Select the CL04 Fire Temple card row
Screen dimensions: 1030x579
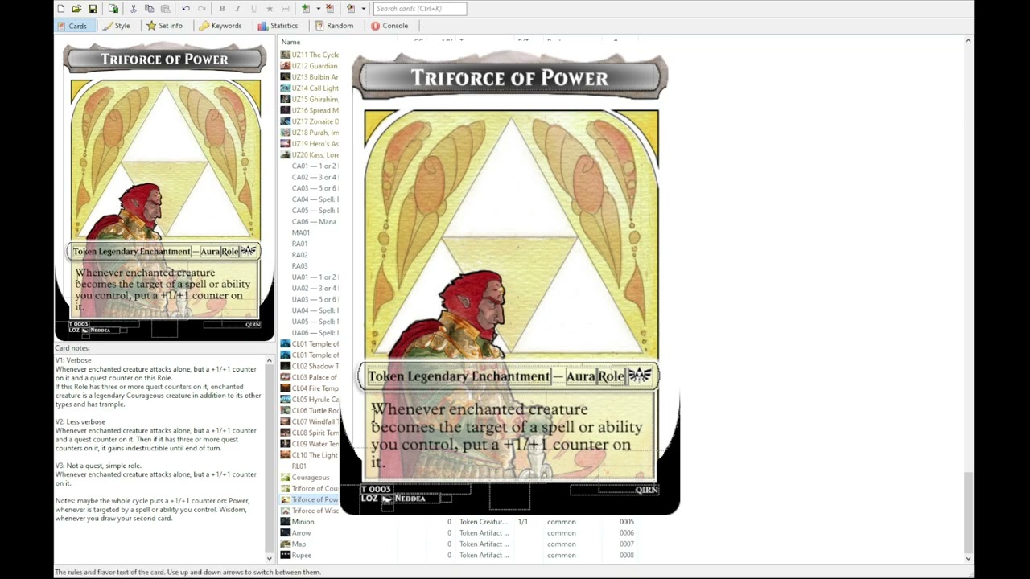pos(310,388)
